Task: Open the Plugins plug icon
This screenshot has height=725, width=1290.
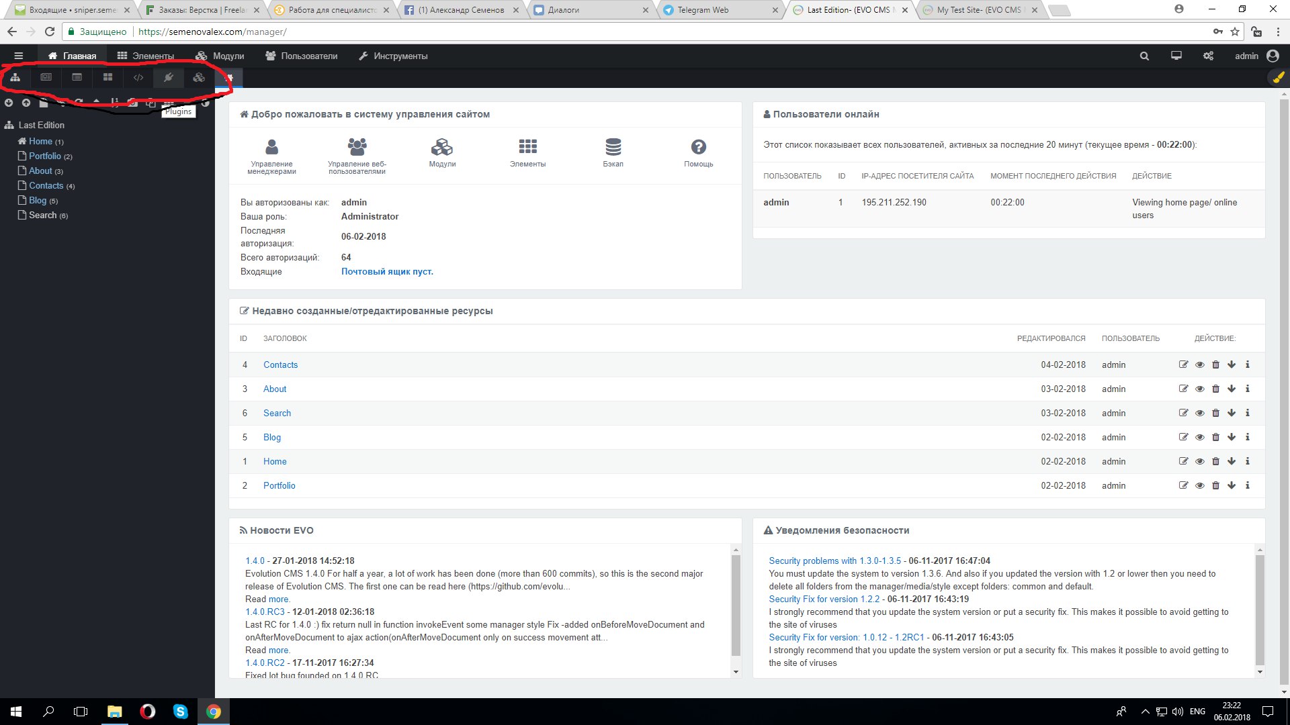Action: [x=169, y=78]
